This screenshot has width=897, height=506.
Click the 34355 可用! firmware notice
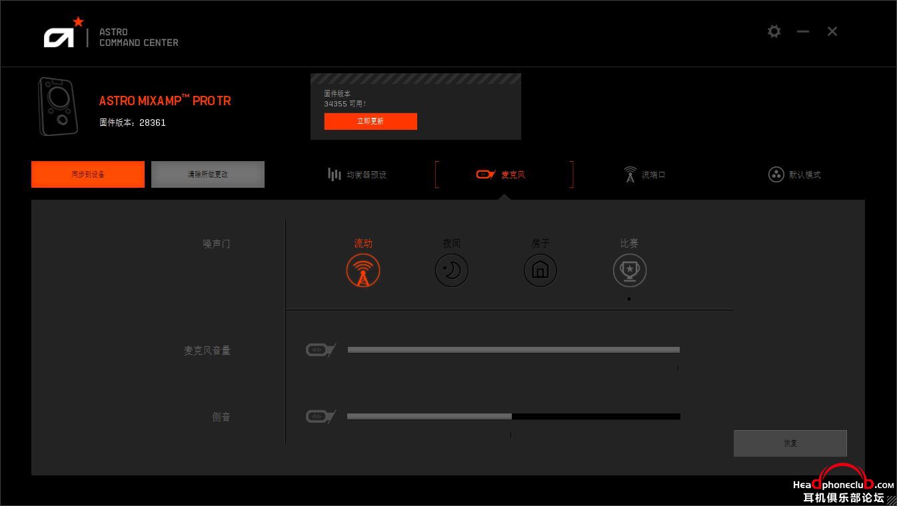coord(345,104)
